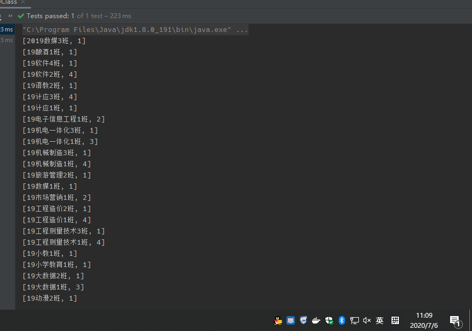Switch the 英 input language indicator
Screen dimensions: 472x331
[x=380, y=320]
